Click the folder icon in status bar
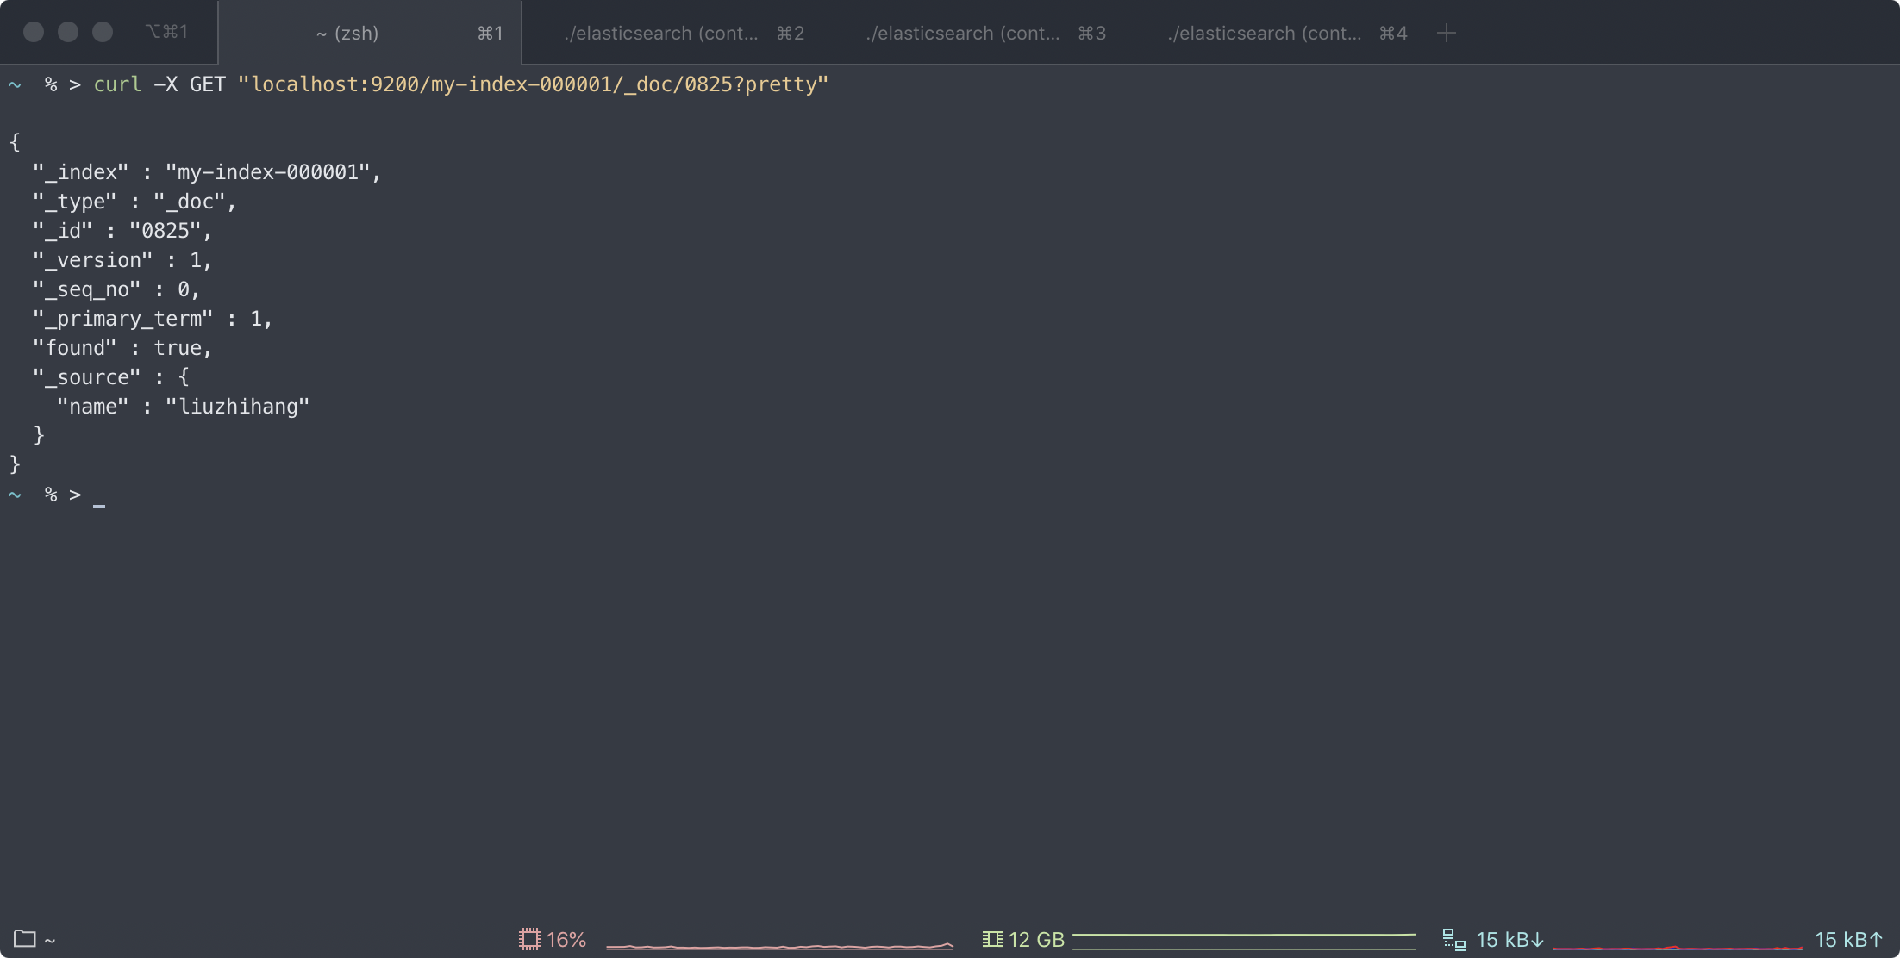The width and height of the screenshot is (1900, 958). pos(24,939)
